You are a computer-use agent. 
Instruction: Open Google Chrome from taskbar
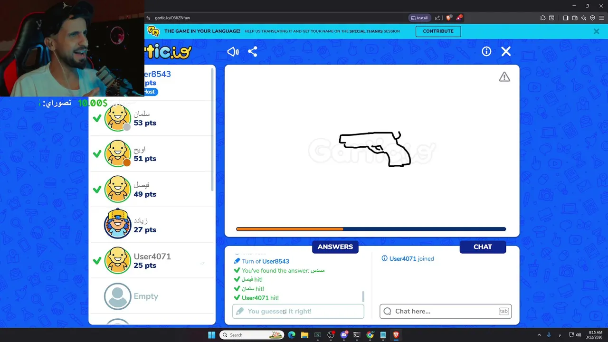tap(370, 335)
